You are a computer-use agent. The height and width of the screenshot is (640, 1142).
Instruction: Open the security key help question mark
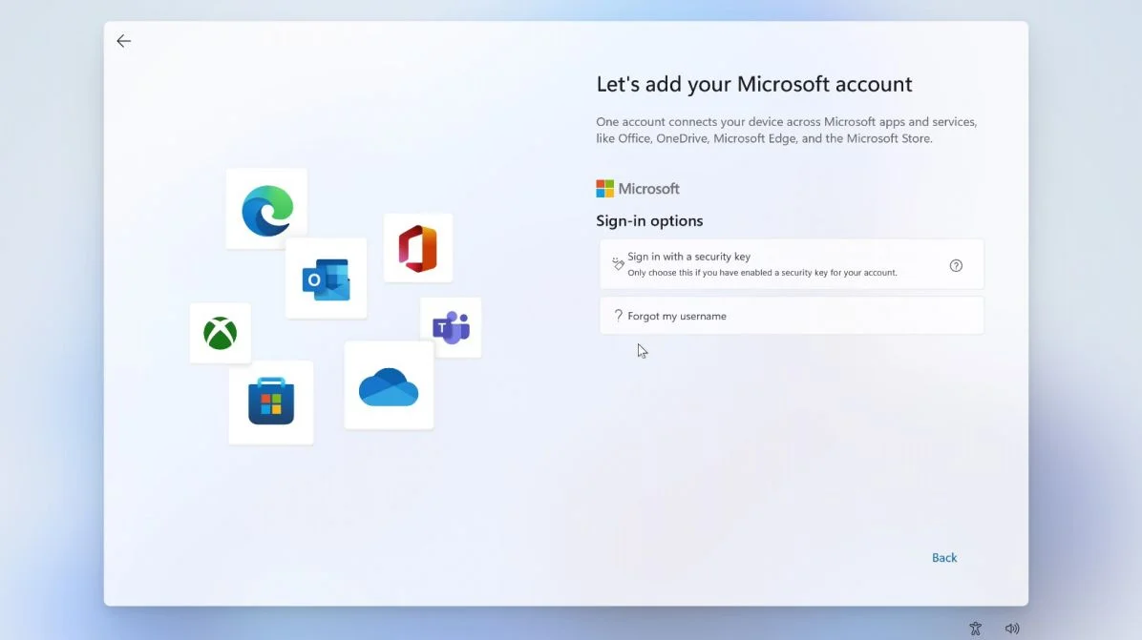pyautogui.click(x=956, y=265)
